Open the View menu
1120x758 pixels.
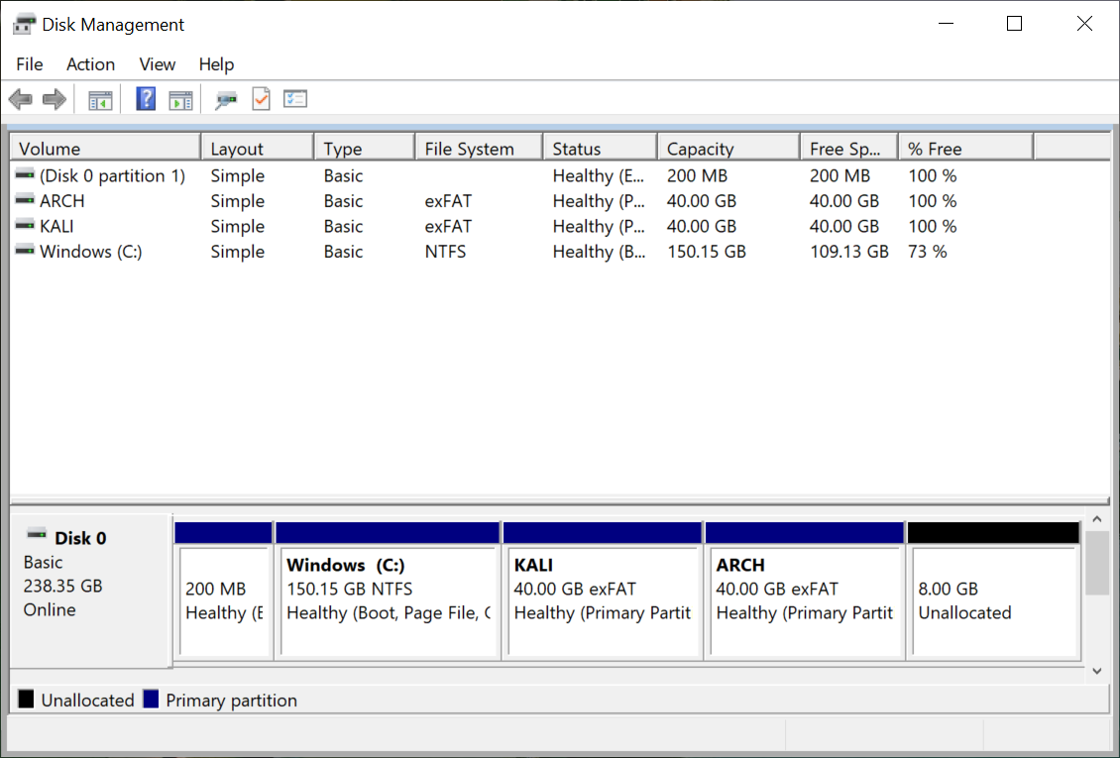158,64
